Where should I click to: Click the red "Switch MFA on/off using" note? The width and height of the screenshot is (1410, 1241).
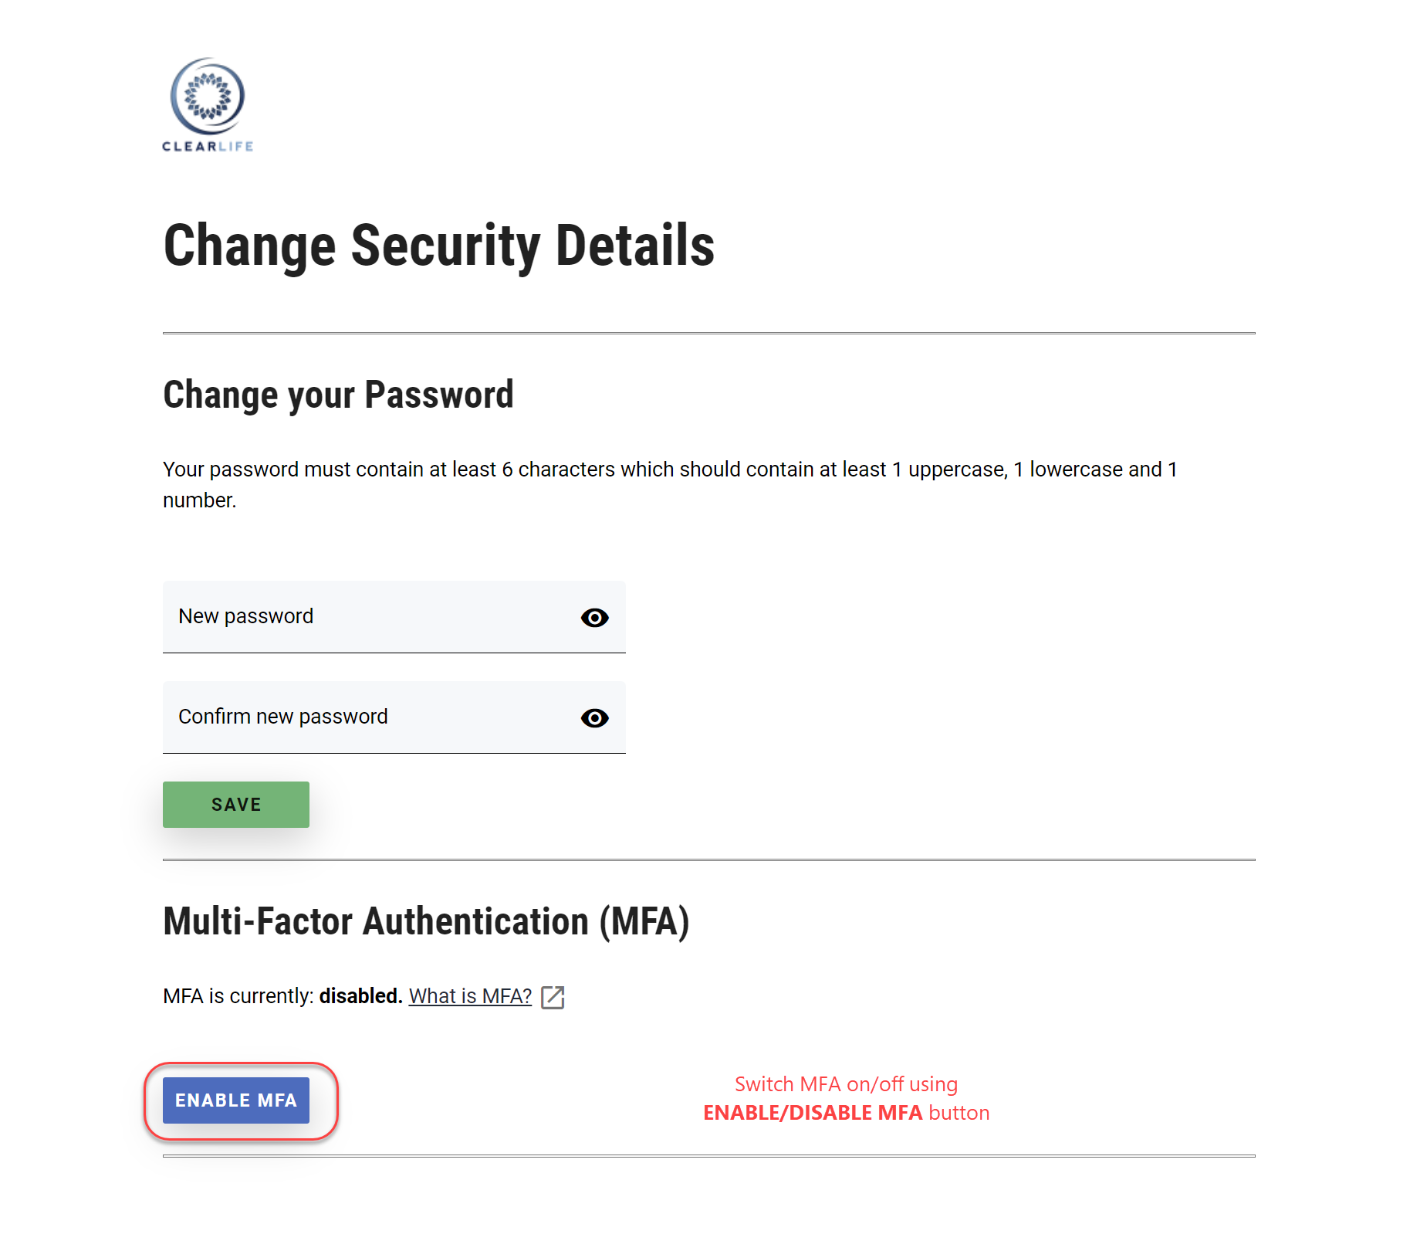tap(846, 1084)
